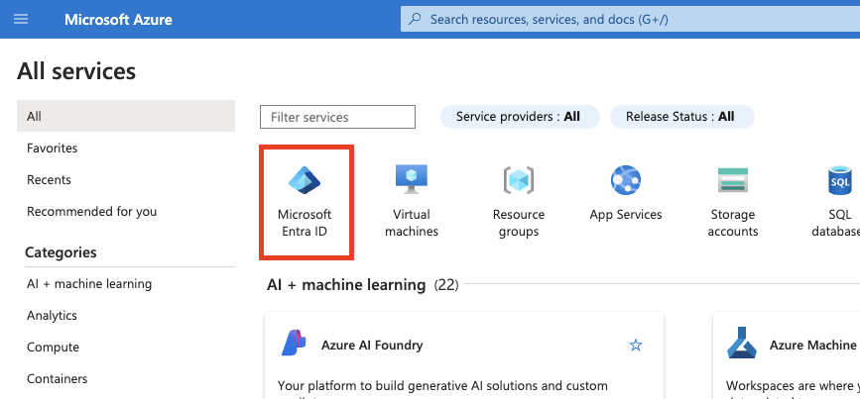Image resolution: width=860 pixels, height=399 pixels.
Task: Click the Filter services input
Action: tap(337, 117)
